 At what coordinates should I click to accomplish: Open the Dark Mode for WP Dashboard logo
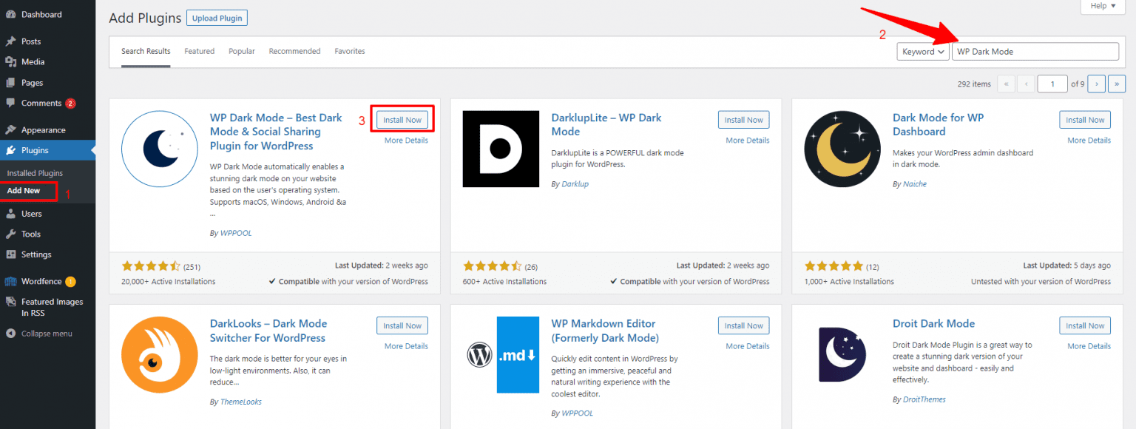click(842, 149)
